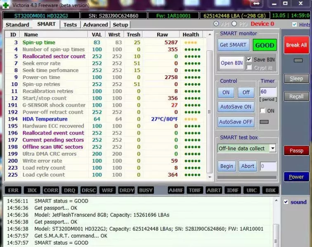
Task: Open the Advanced tab
Action: pyautogui.click(x=95, y=25)
